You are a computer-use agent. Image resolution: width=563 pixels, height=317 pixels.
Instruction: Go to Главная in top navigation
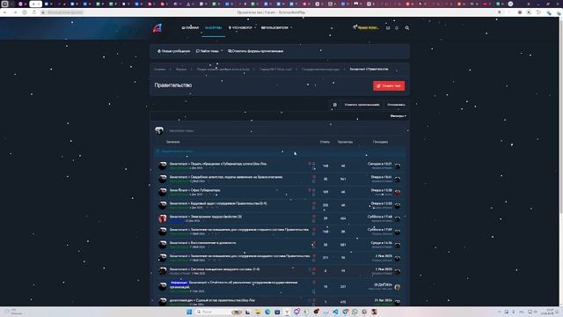point(190,27)
